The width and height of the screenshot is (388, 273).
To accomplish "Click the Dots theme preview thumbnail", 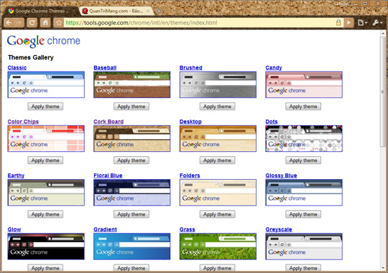I will pos(304,138).
